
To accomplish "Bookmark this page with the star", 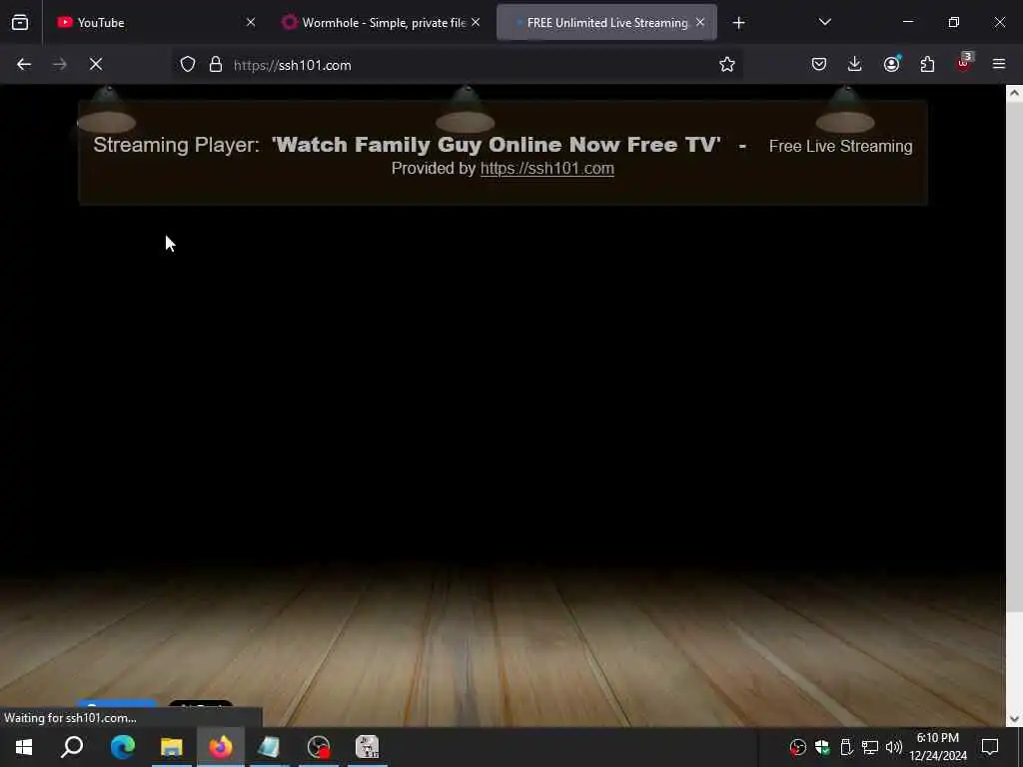I will (x=727, y=65).
